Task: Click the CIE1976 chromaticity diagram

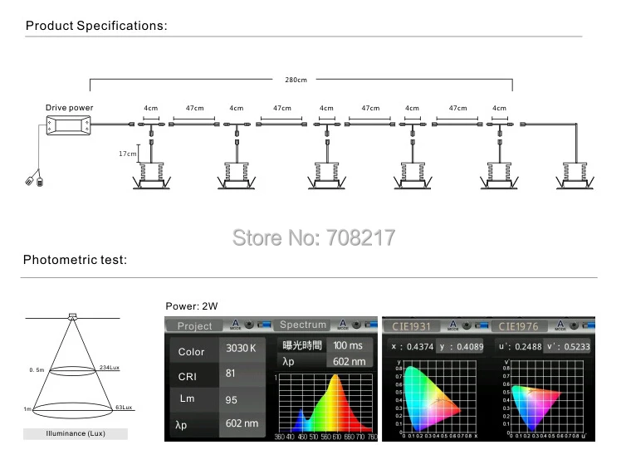Action: (x=547, y=397)
